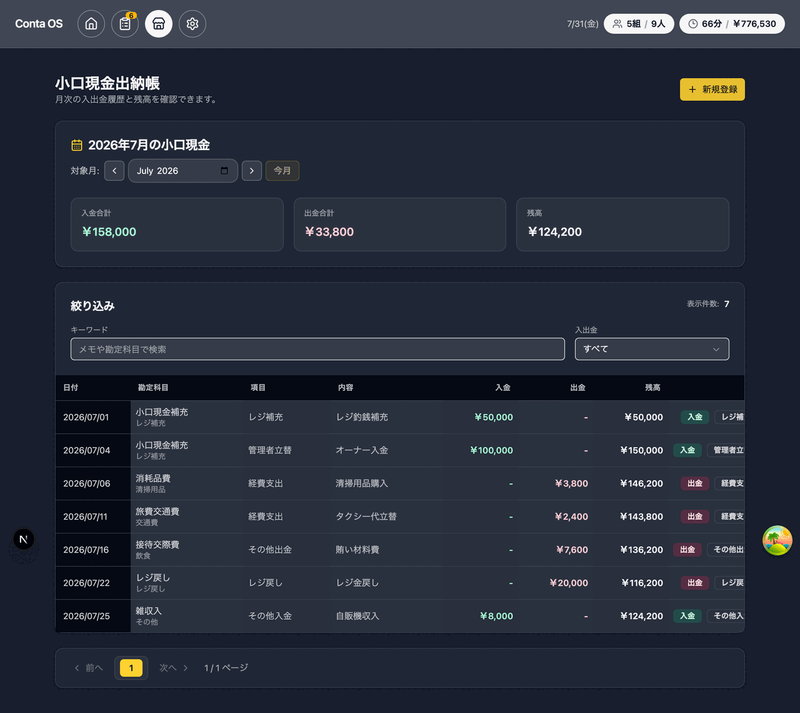Click the 出金 badge in the 2026/07/06 row
The image size is (800, 713).
click(695, 483)
